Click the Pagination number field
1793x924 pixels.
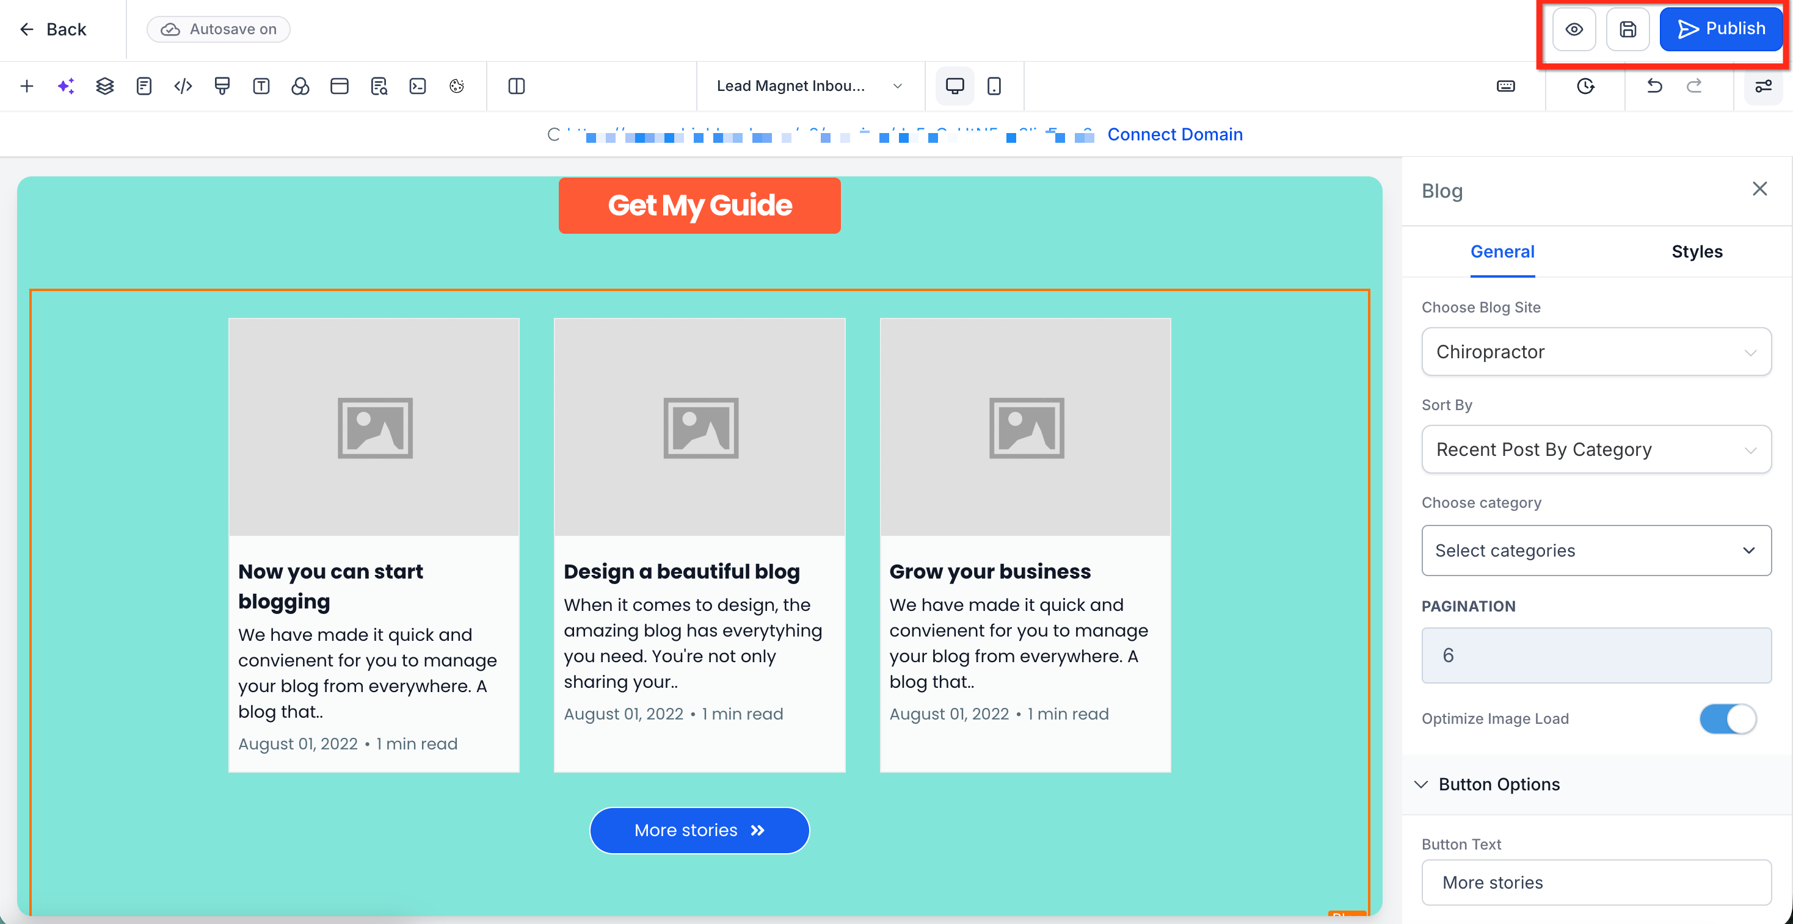1596,655
